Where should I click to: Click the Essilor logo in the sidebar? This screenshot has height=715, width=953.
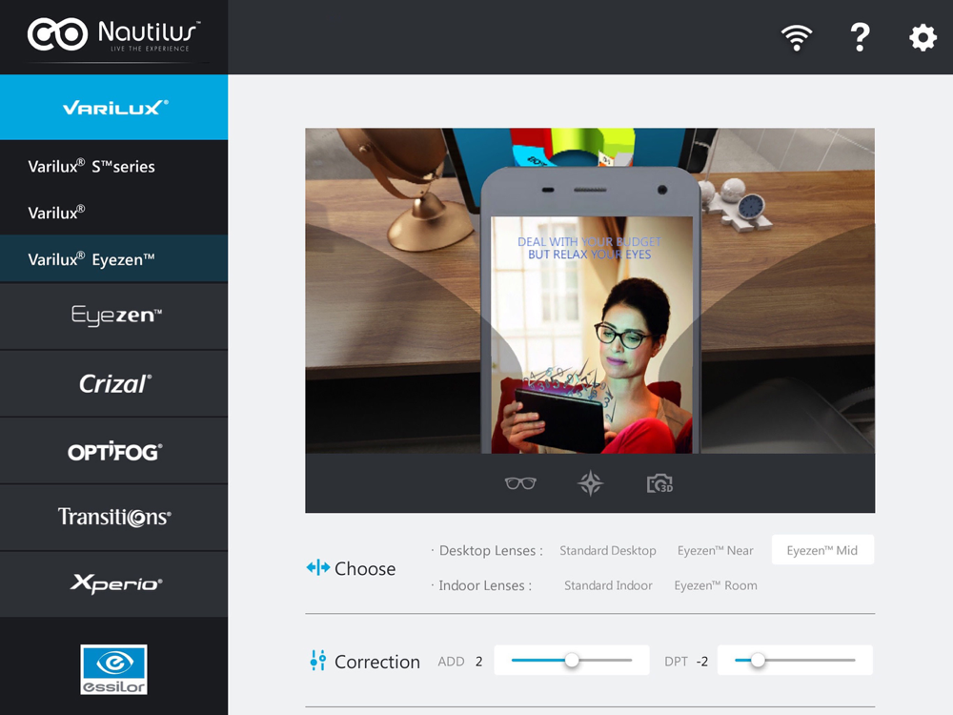tap(113, 669)
